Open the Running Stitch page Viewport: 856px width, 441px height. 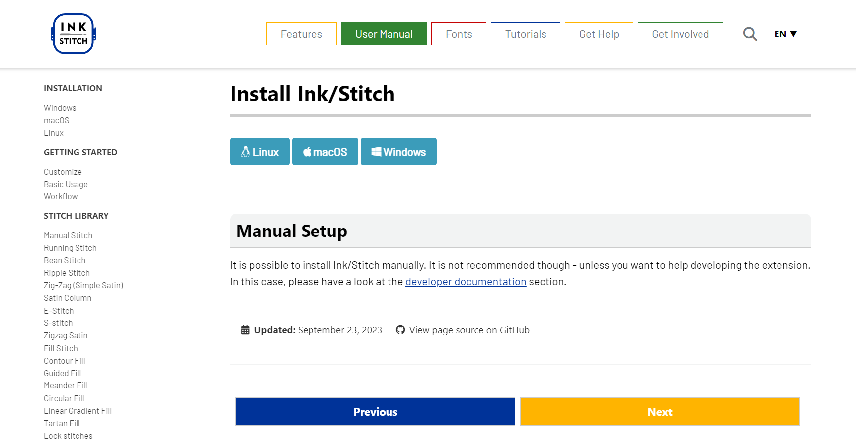[x=70, y=248]
